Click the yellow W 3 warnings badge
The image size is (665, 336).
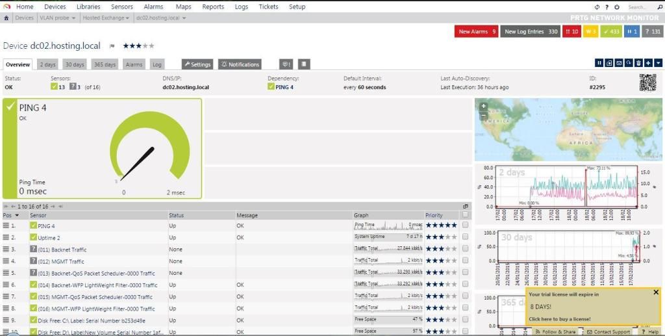coord(591,31)
